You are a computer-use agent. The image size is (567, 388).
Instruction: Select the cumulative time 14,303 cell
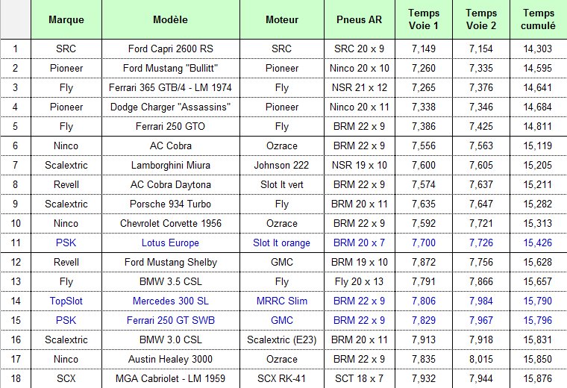[539, 48]
